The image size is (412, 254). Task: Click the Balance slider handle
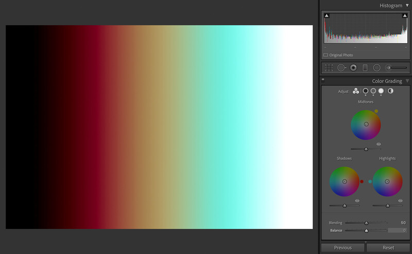(x=366, y=231)
